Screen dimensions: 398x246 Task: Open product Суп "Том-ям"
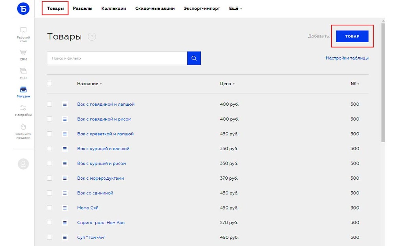tap(91, 237)
